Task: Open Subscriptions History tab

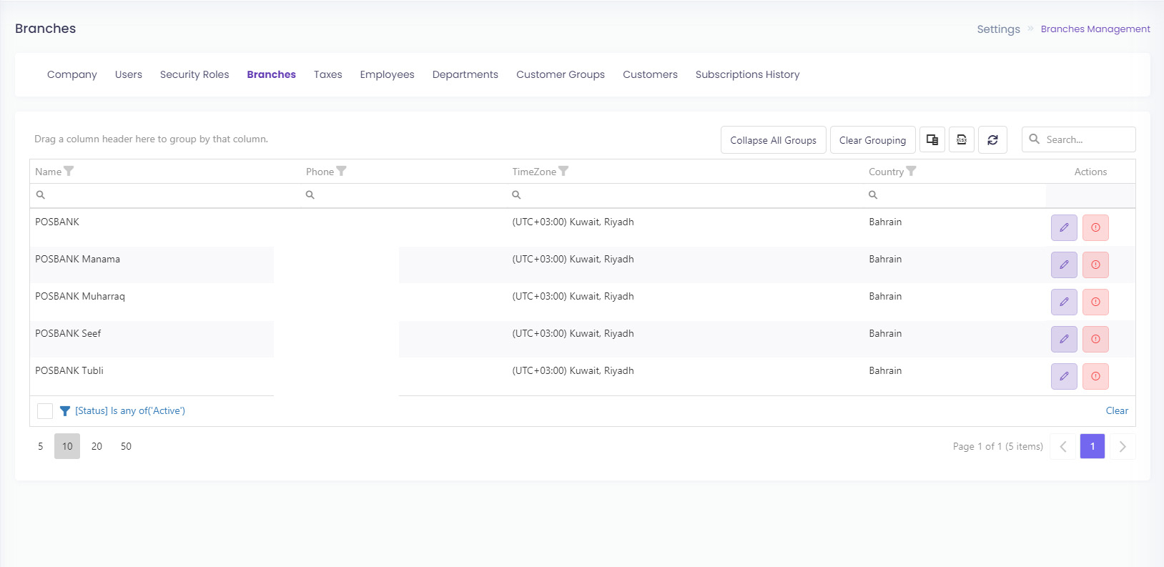Action: coord(748,74)
